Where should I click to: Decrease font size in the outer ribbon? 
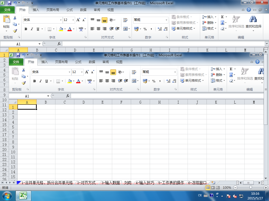(84, 20)
